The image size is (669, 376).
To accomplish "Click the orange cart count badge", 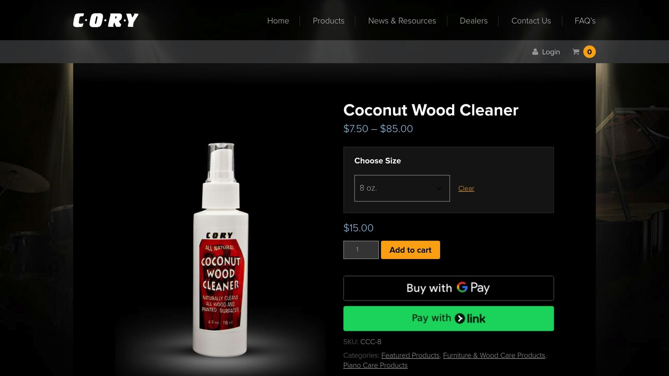I will 589,52.
